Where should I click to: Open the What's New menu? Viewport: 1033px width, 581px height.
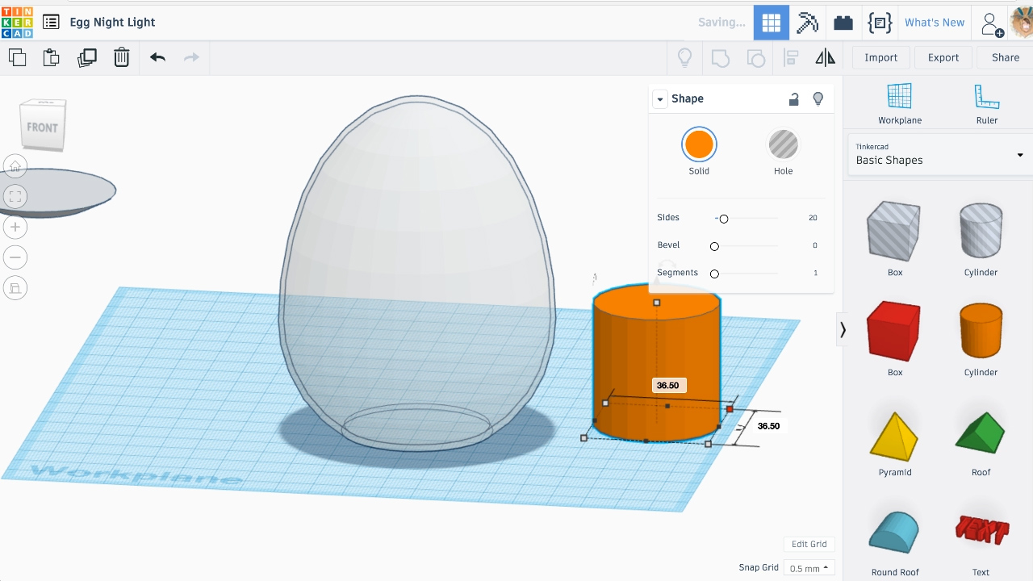[x=934, y=23]
